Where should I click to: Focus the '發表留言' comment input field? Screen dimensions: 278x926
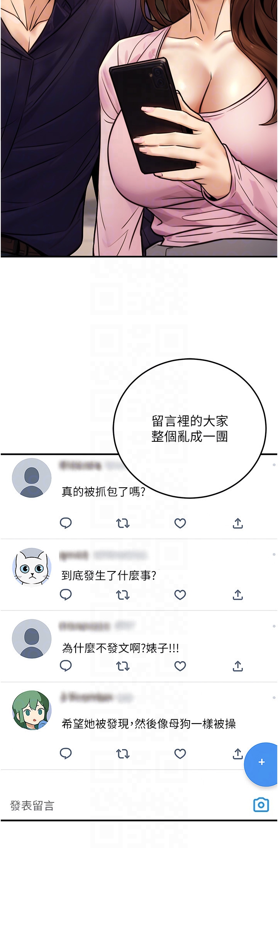(127, 806)
